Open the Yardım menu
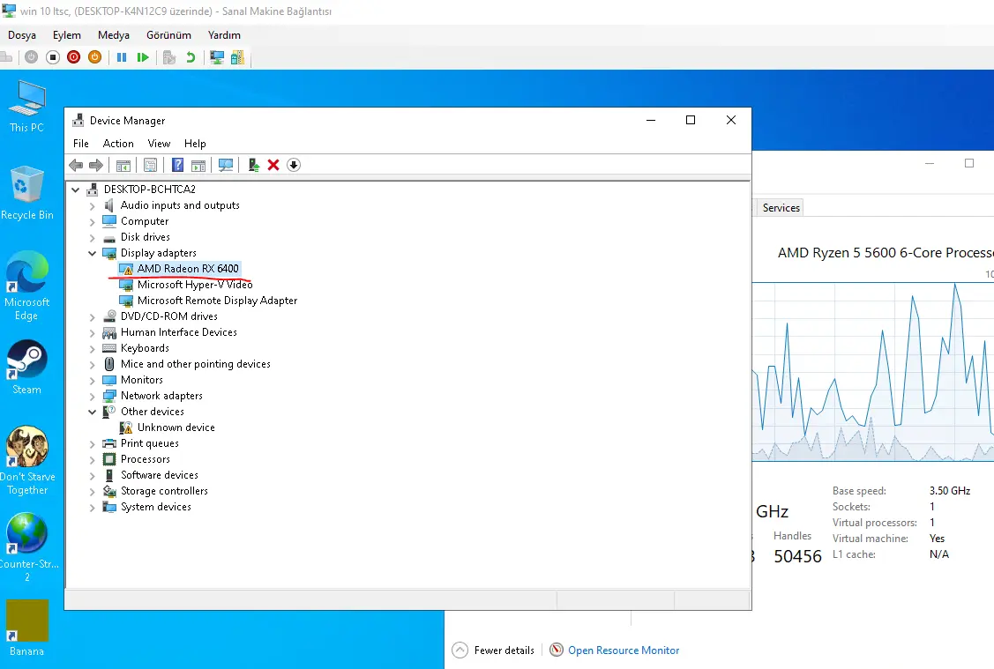Viewport: 994px width, 669px height. 224,35
